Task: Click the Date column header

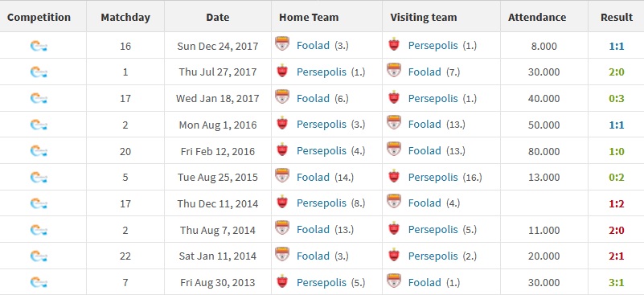Action: (218, 17)
